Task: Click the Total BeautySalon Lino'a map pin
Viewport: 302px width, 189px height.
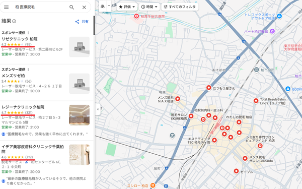Action: pos(256,100)
